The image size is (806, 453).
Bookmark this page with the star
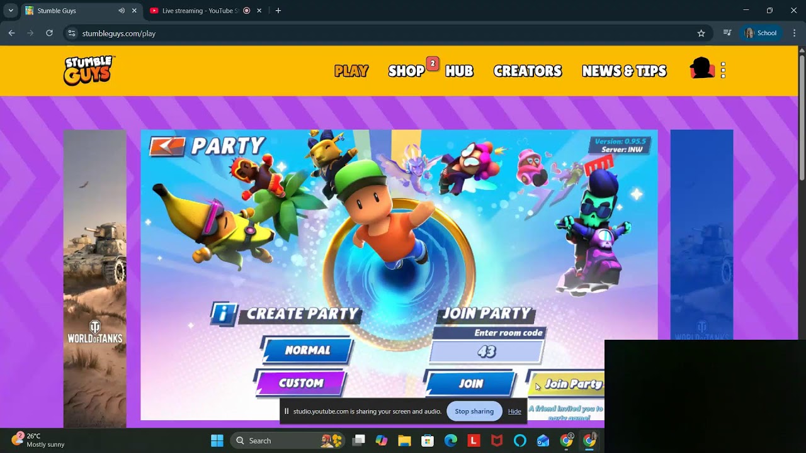click(701, 33)
